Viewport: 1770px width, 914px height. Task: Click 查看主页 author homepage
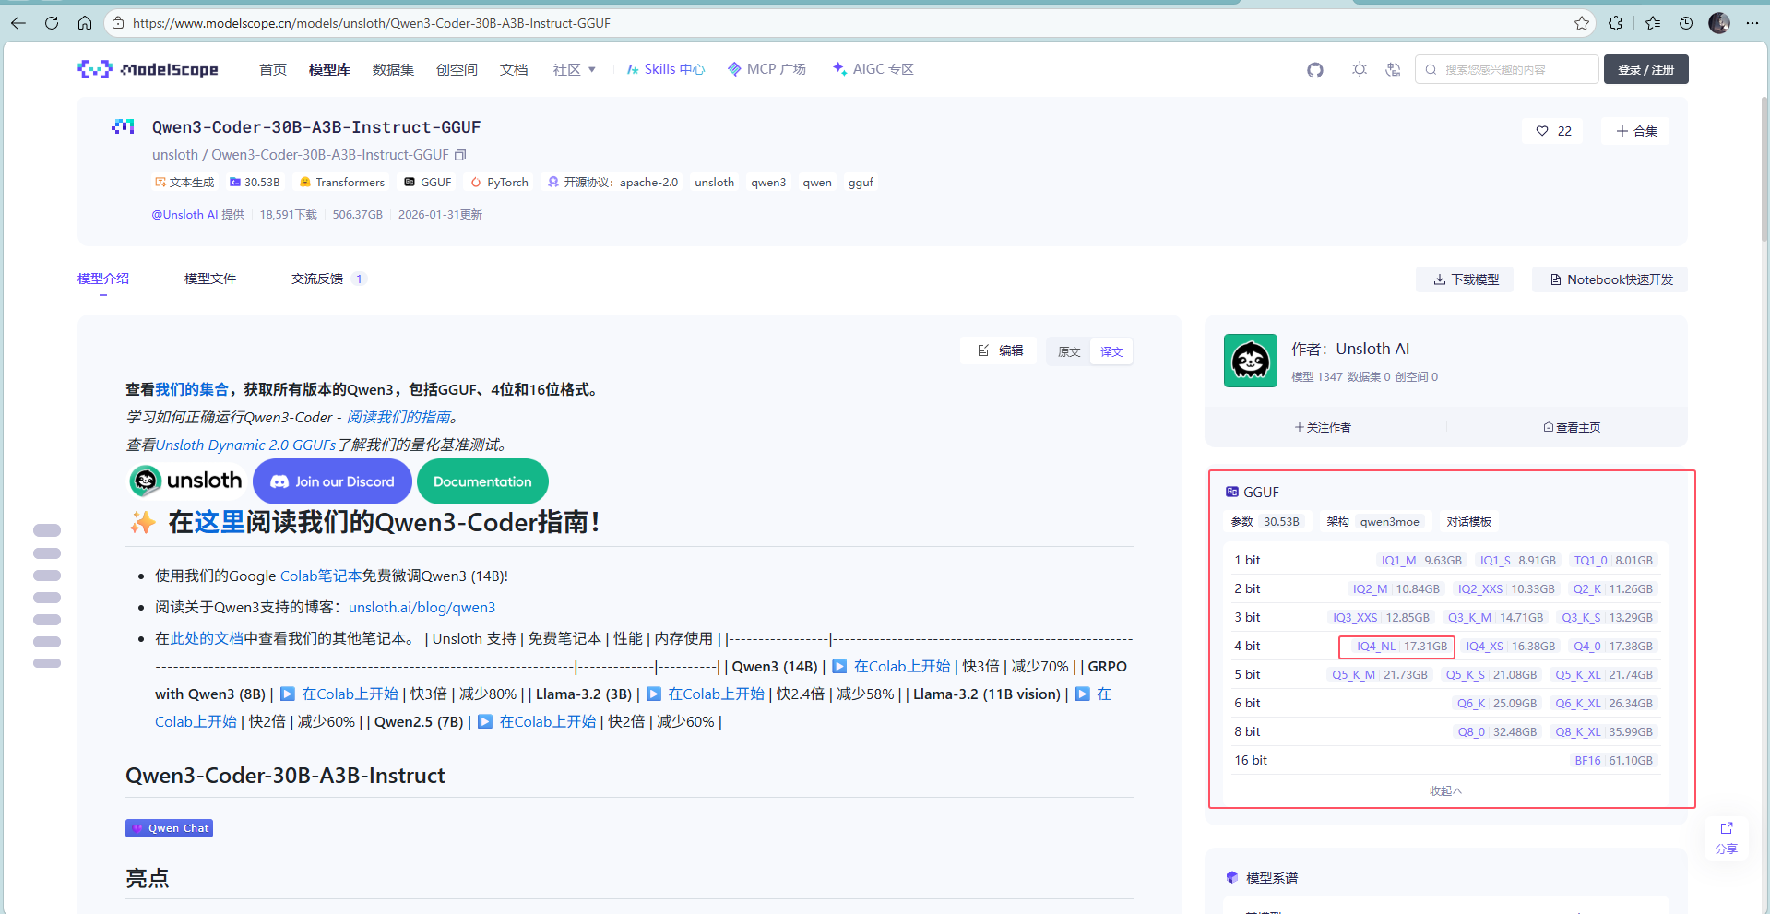click(x=1572, y=427)
